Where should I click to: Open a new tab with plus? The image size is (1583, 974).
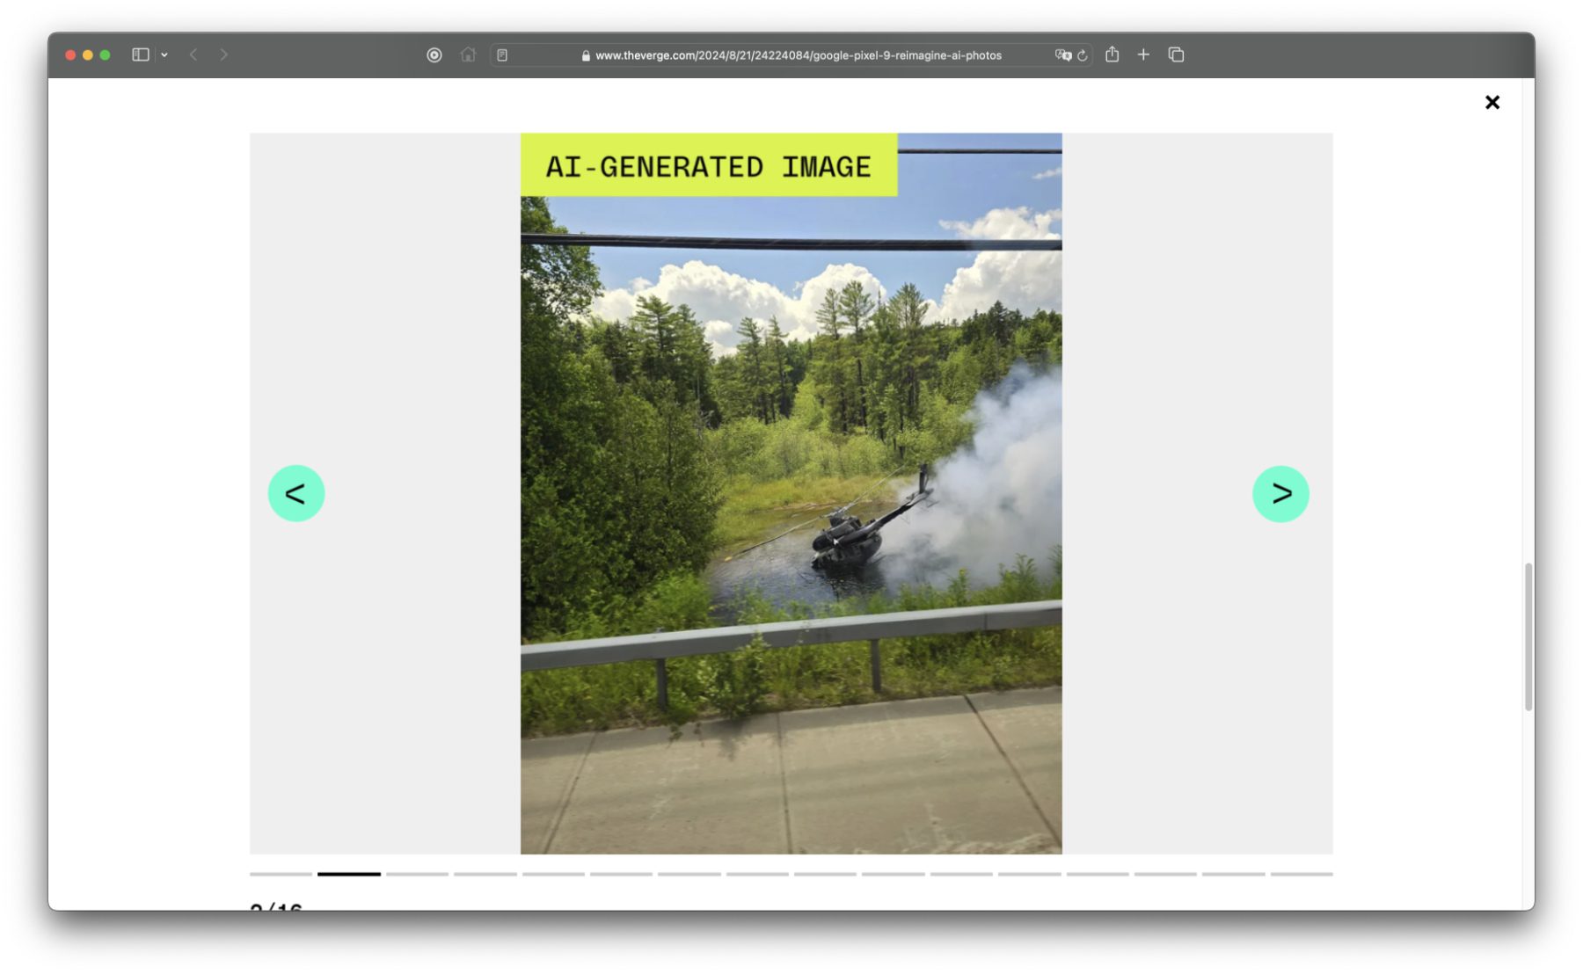(1143, 55)
